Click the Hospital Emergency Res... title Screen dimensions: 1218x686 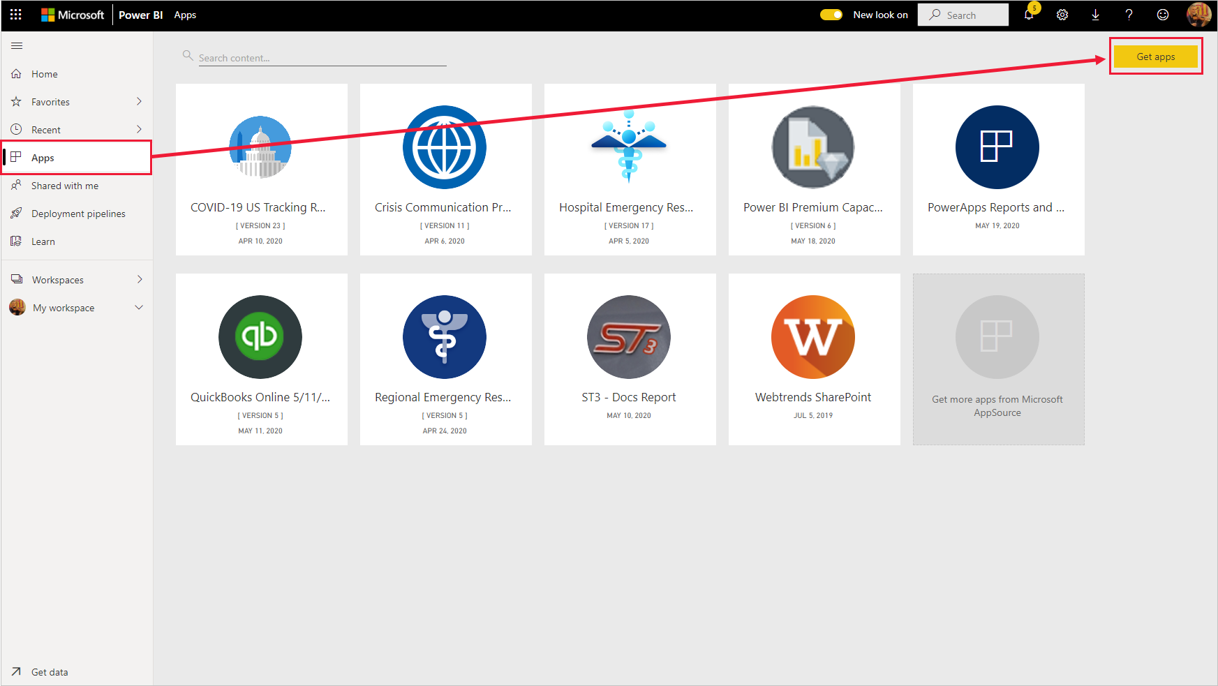(x=626, y=207)
